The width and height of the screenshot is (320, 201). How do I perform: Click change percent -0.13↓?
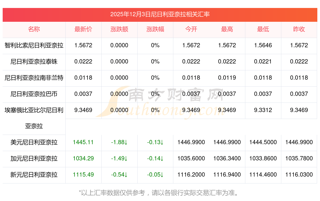pos(155,142)
